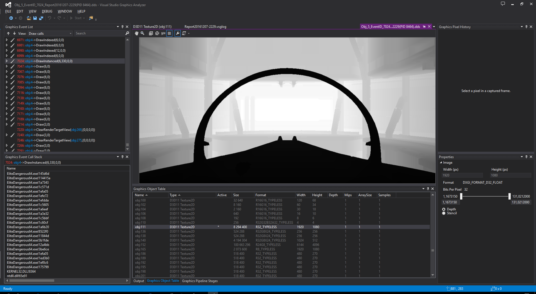
Task: Open the VIEW menu
Action: coord(33,11)
